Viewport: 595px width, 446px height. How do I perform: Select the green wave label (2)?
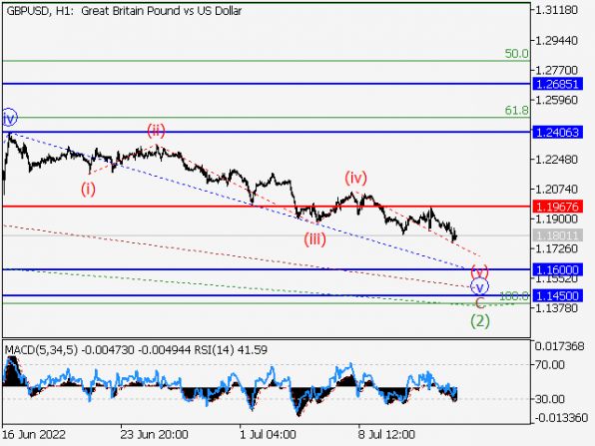[x=480, y=321]
